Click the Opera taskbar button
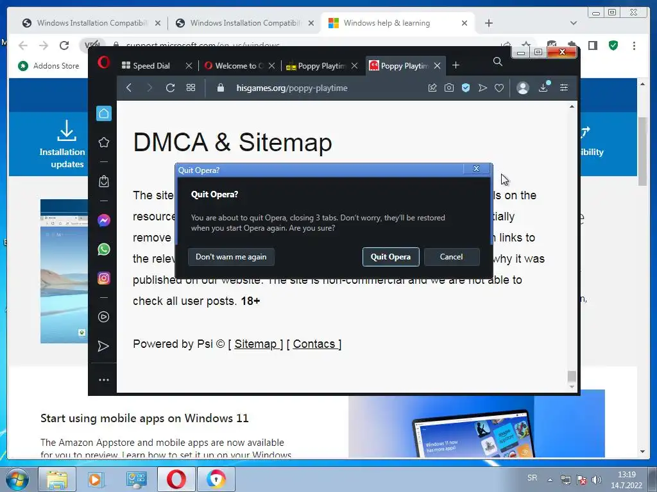 pos(176,479)
